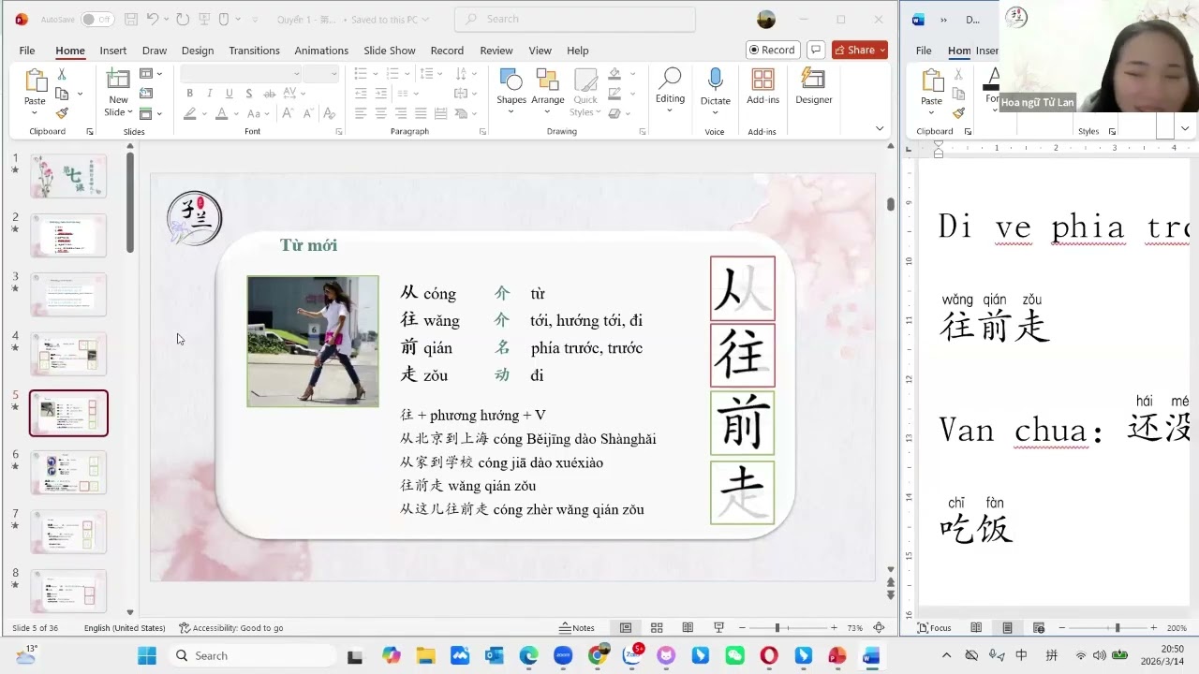Redo the action in PowerPoint
This screenshot has width=1199, height=674.
click(x=183, y=19)
